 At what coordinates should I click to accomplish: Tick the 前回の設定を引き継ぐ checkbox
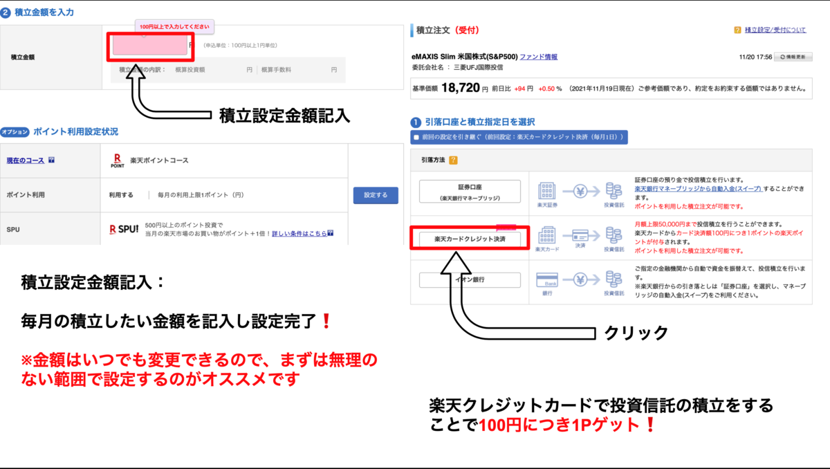[x=416, y=138]
